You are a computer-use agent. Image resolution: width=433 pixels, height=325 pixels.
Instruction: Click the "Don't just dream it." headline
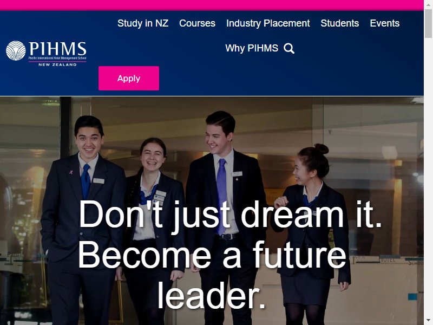coord(231,214)
